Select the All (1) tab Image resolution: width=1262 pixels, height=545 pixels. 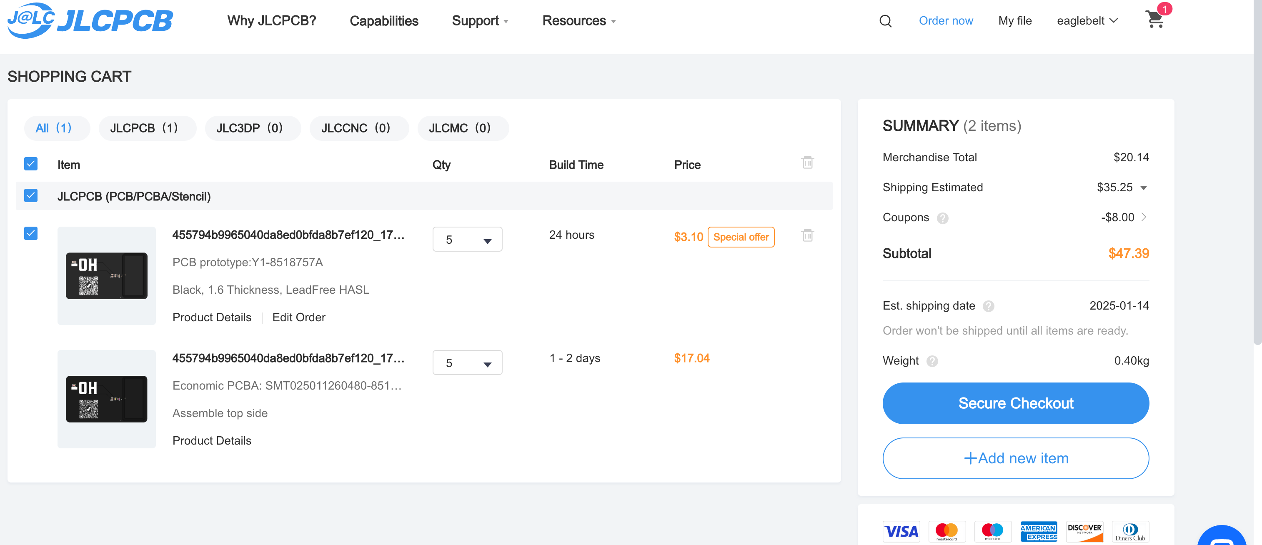pyautogui.click(x=57, y=128)
